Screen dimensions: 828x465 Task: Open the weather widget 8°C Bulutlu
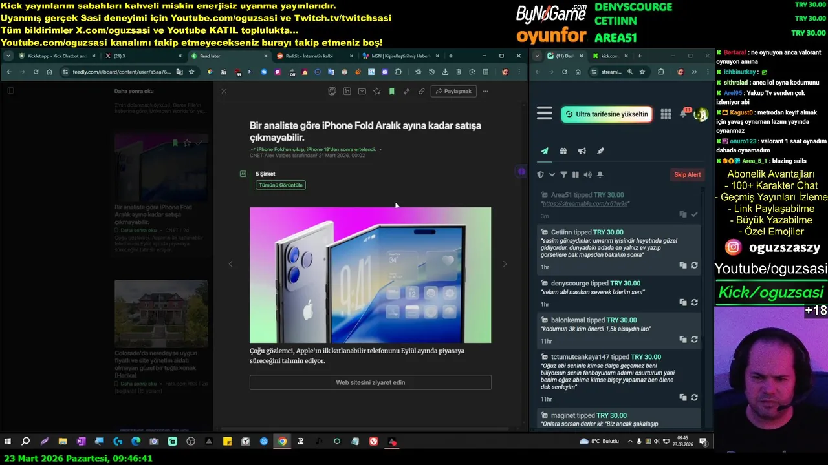click(x=600, y=442)
